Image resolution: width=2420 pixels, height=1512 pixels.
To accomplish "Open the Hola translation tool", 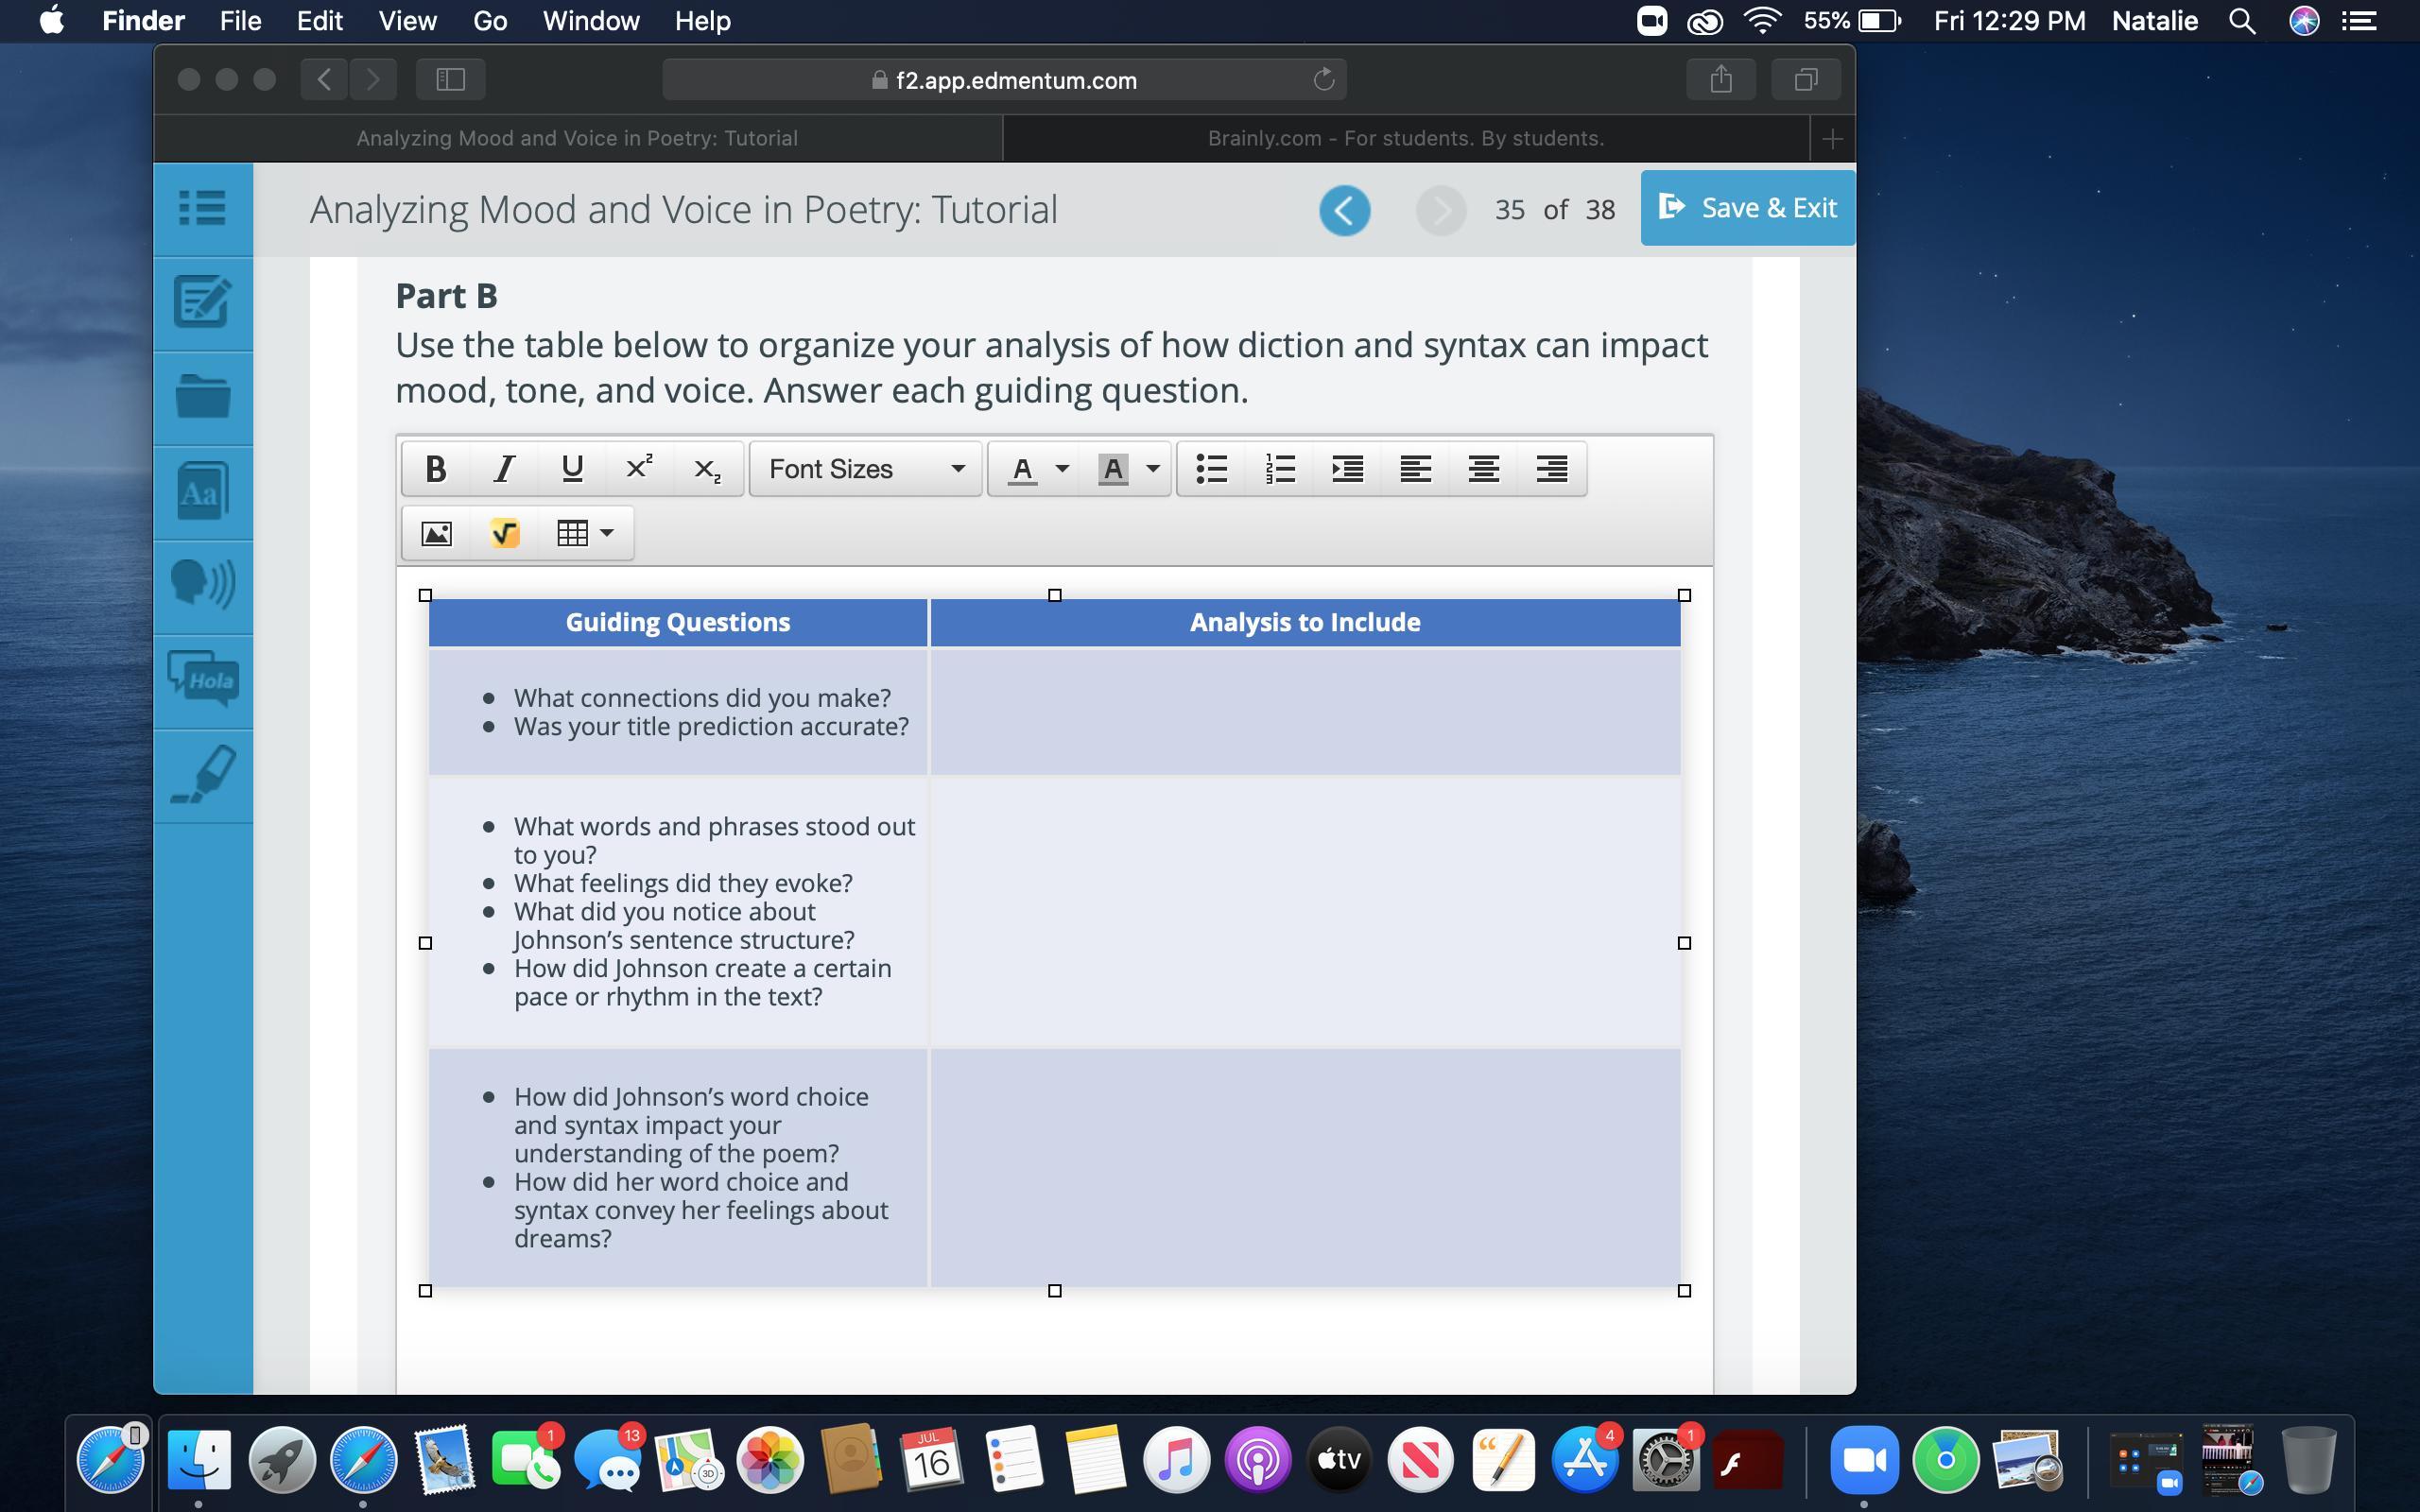I will click(202, 680).
